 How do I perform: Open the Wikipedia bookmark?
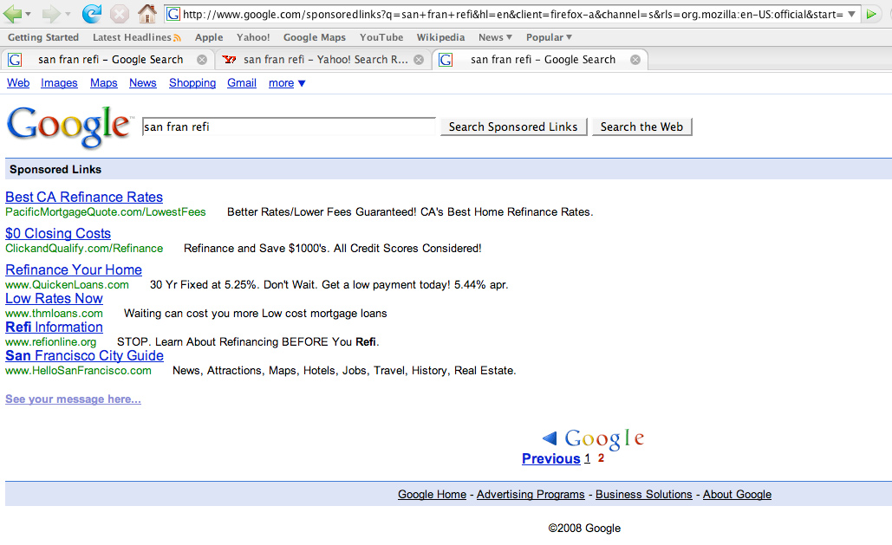(440, 37)
